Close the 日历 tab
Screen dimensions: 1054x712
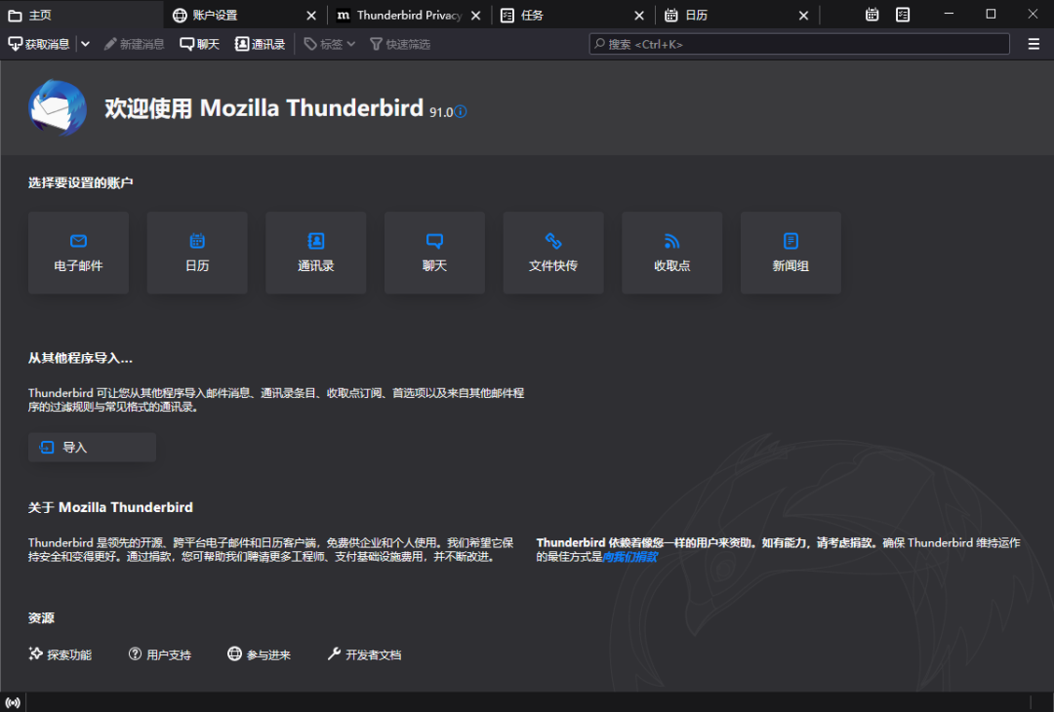804,16
